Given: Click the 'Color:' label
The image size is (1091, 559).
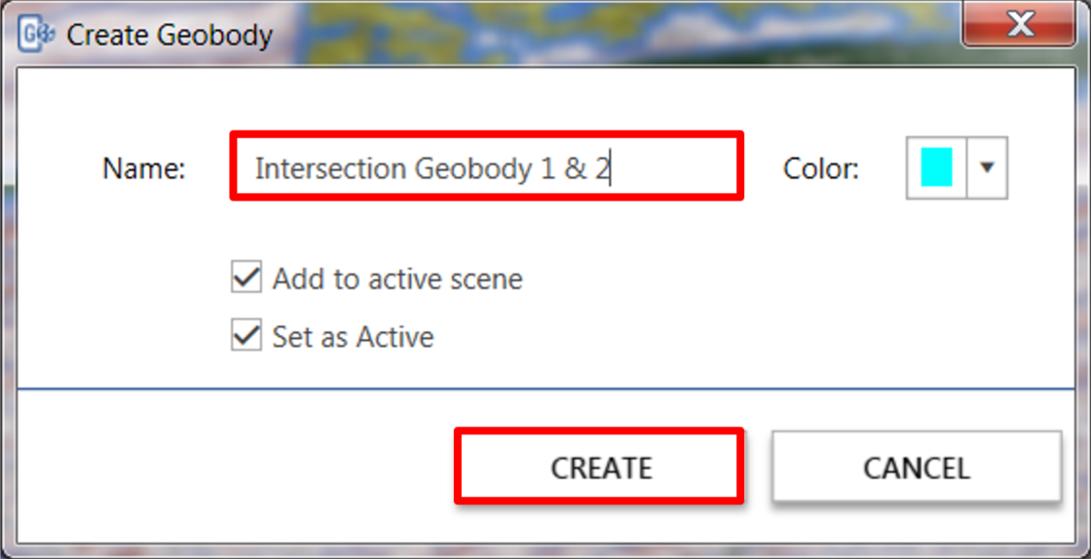Looking at the screenshot, I should pos(821,168).
